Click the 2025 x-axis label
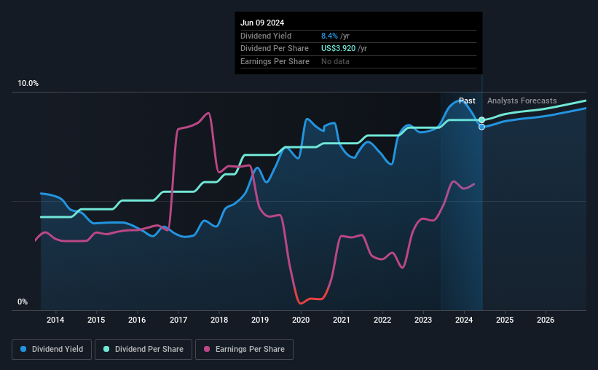The image size is (598, 370). (x=505, y=320)
